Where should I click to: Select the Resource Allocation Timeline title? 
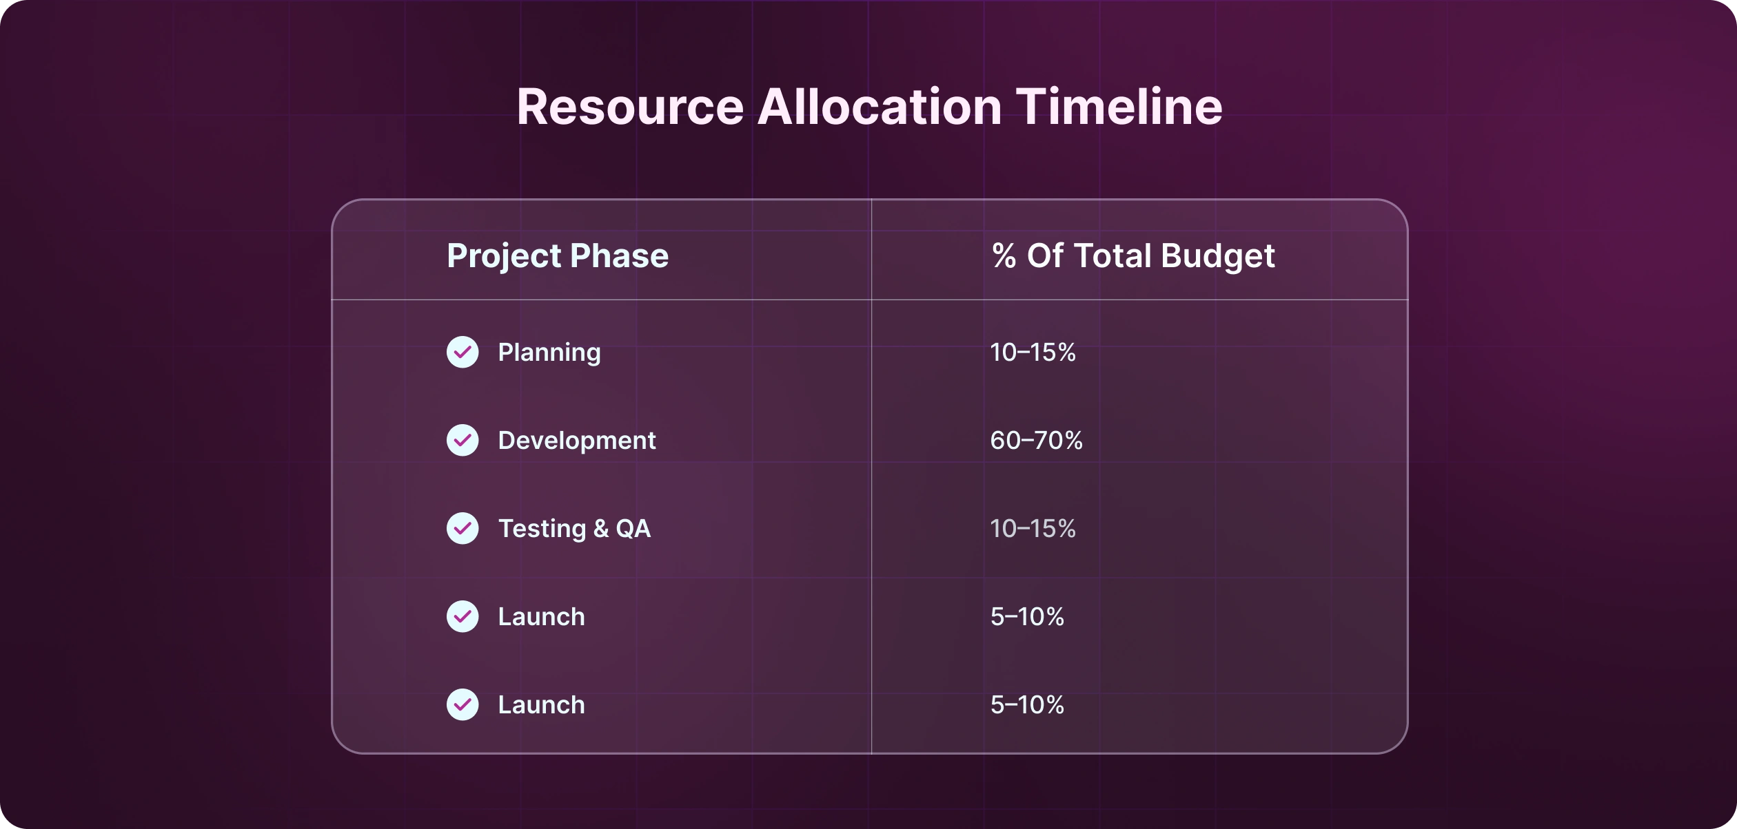coord(869,107)
